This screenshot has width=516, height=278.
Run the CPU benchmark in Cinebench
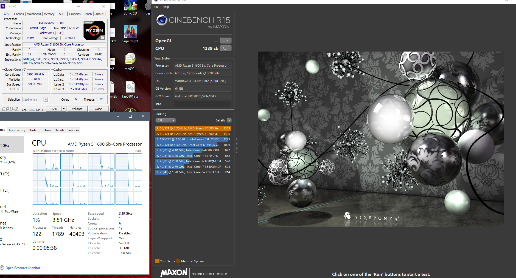tap(225, 49)
